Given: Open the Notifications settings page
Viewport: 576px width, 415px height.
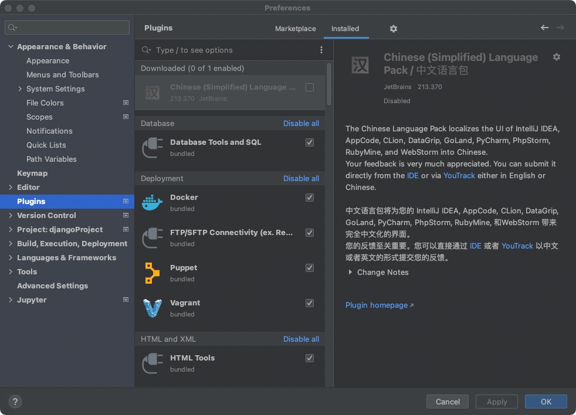Looking at the screenshot, I should [49, 131].
